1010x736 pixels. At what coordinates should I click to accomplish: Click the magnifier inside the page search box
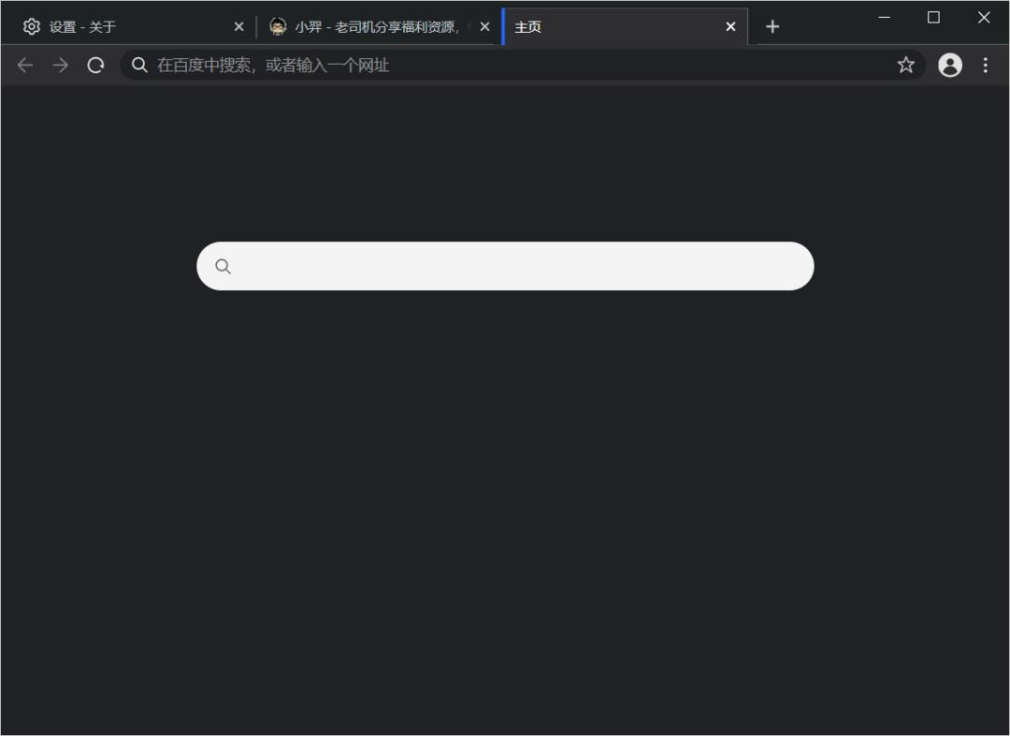[223, 266]
